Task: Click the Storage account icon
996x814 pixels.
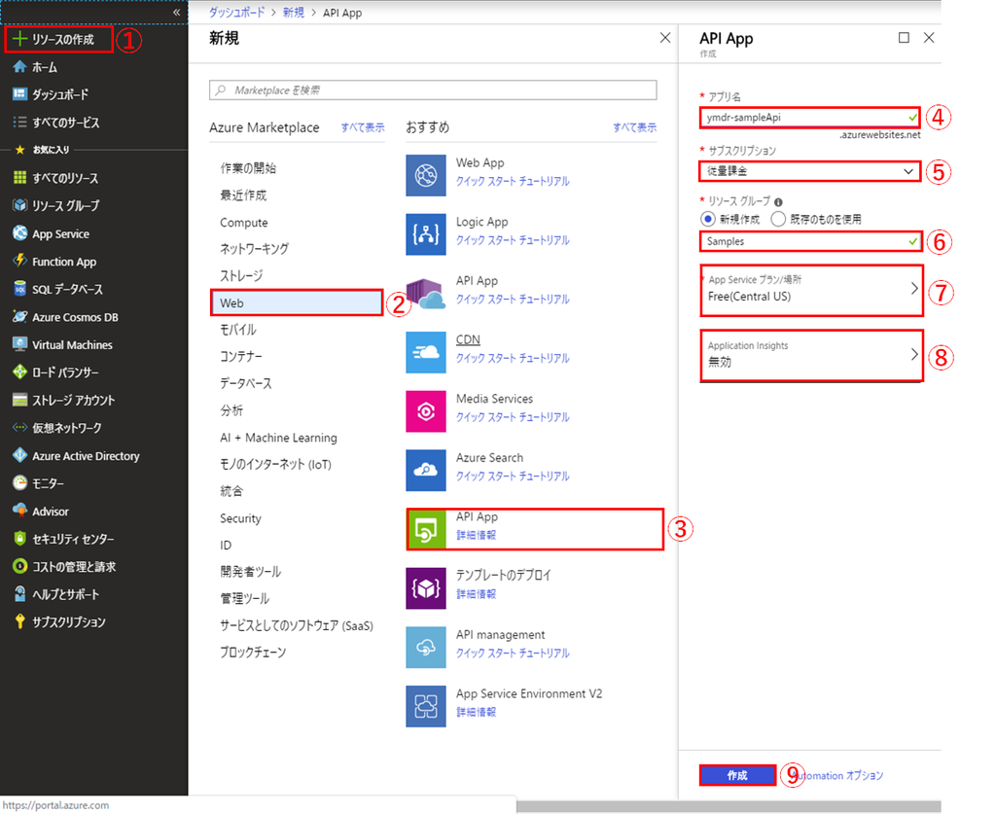Action: [19, 400]
